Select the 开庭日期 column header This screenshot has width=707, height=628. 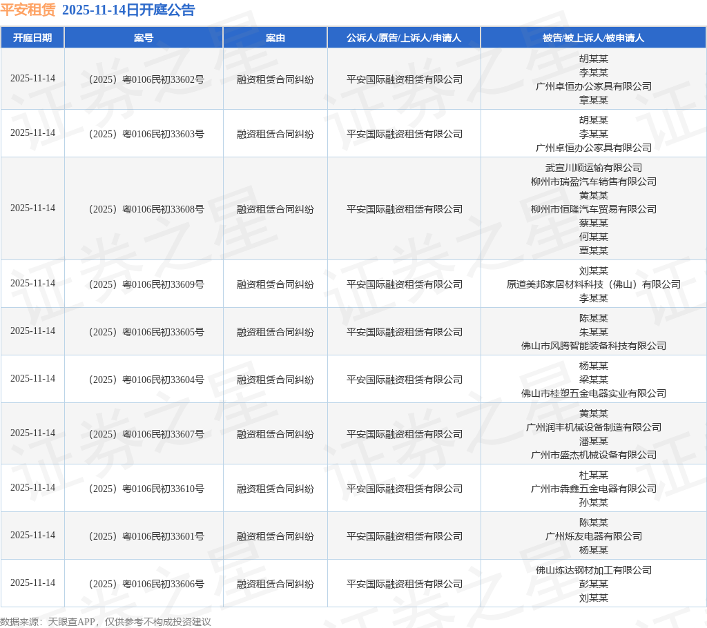click(32, 38)
